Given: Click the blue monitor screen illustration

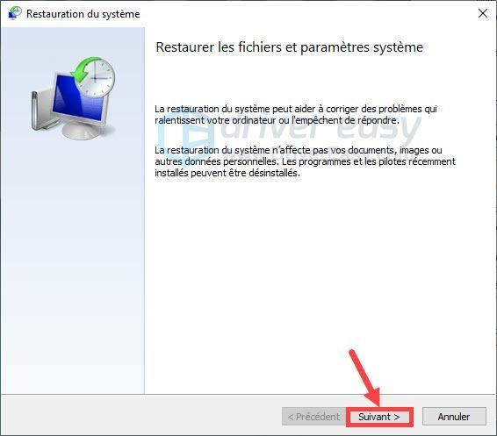Looking at the screenshot, I should tap(78, 101).
